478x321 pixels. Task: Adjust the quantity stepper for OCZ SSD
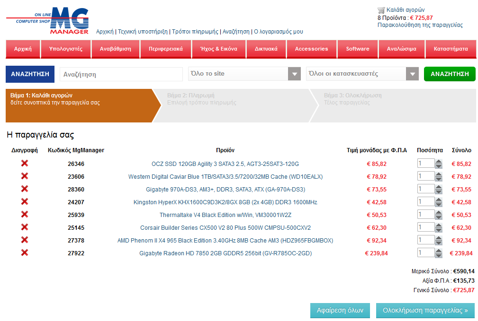point(439,164)
